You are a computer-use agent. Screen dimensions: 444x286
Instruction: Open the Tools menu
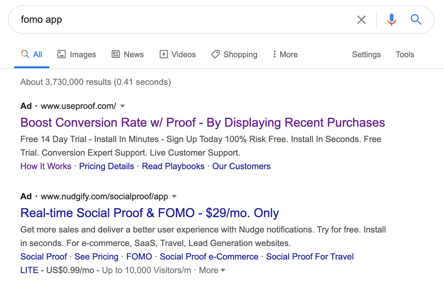[405, 54]
